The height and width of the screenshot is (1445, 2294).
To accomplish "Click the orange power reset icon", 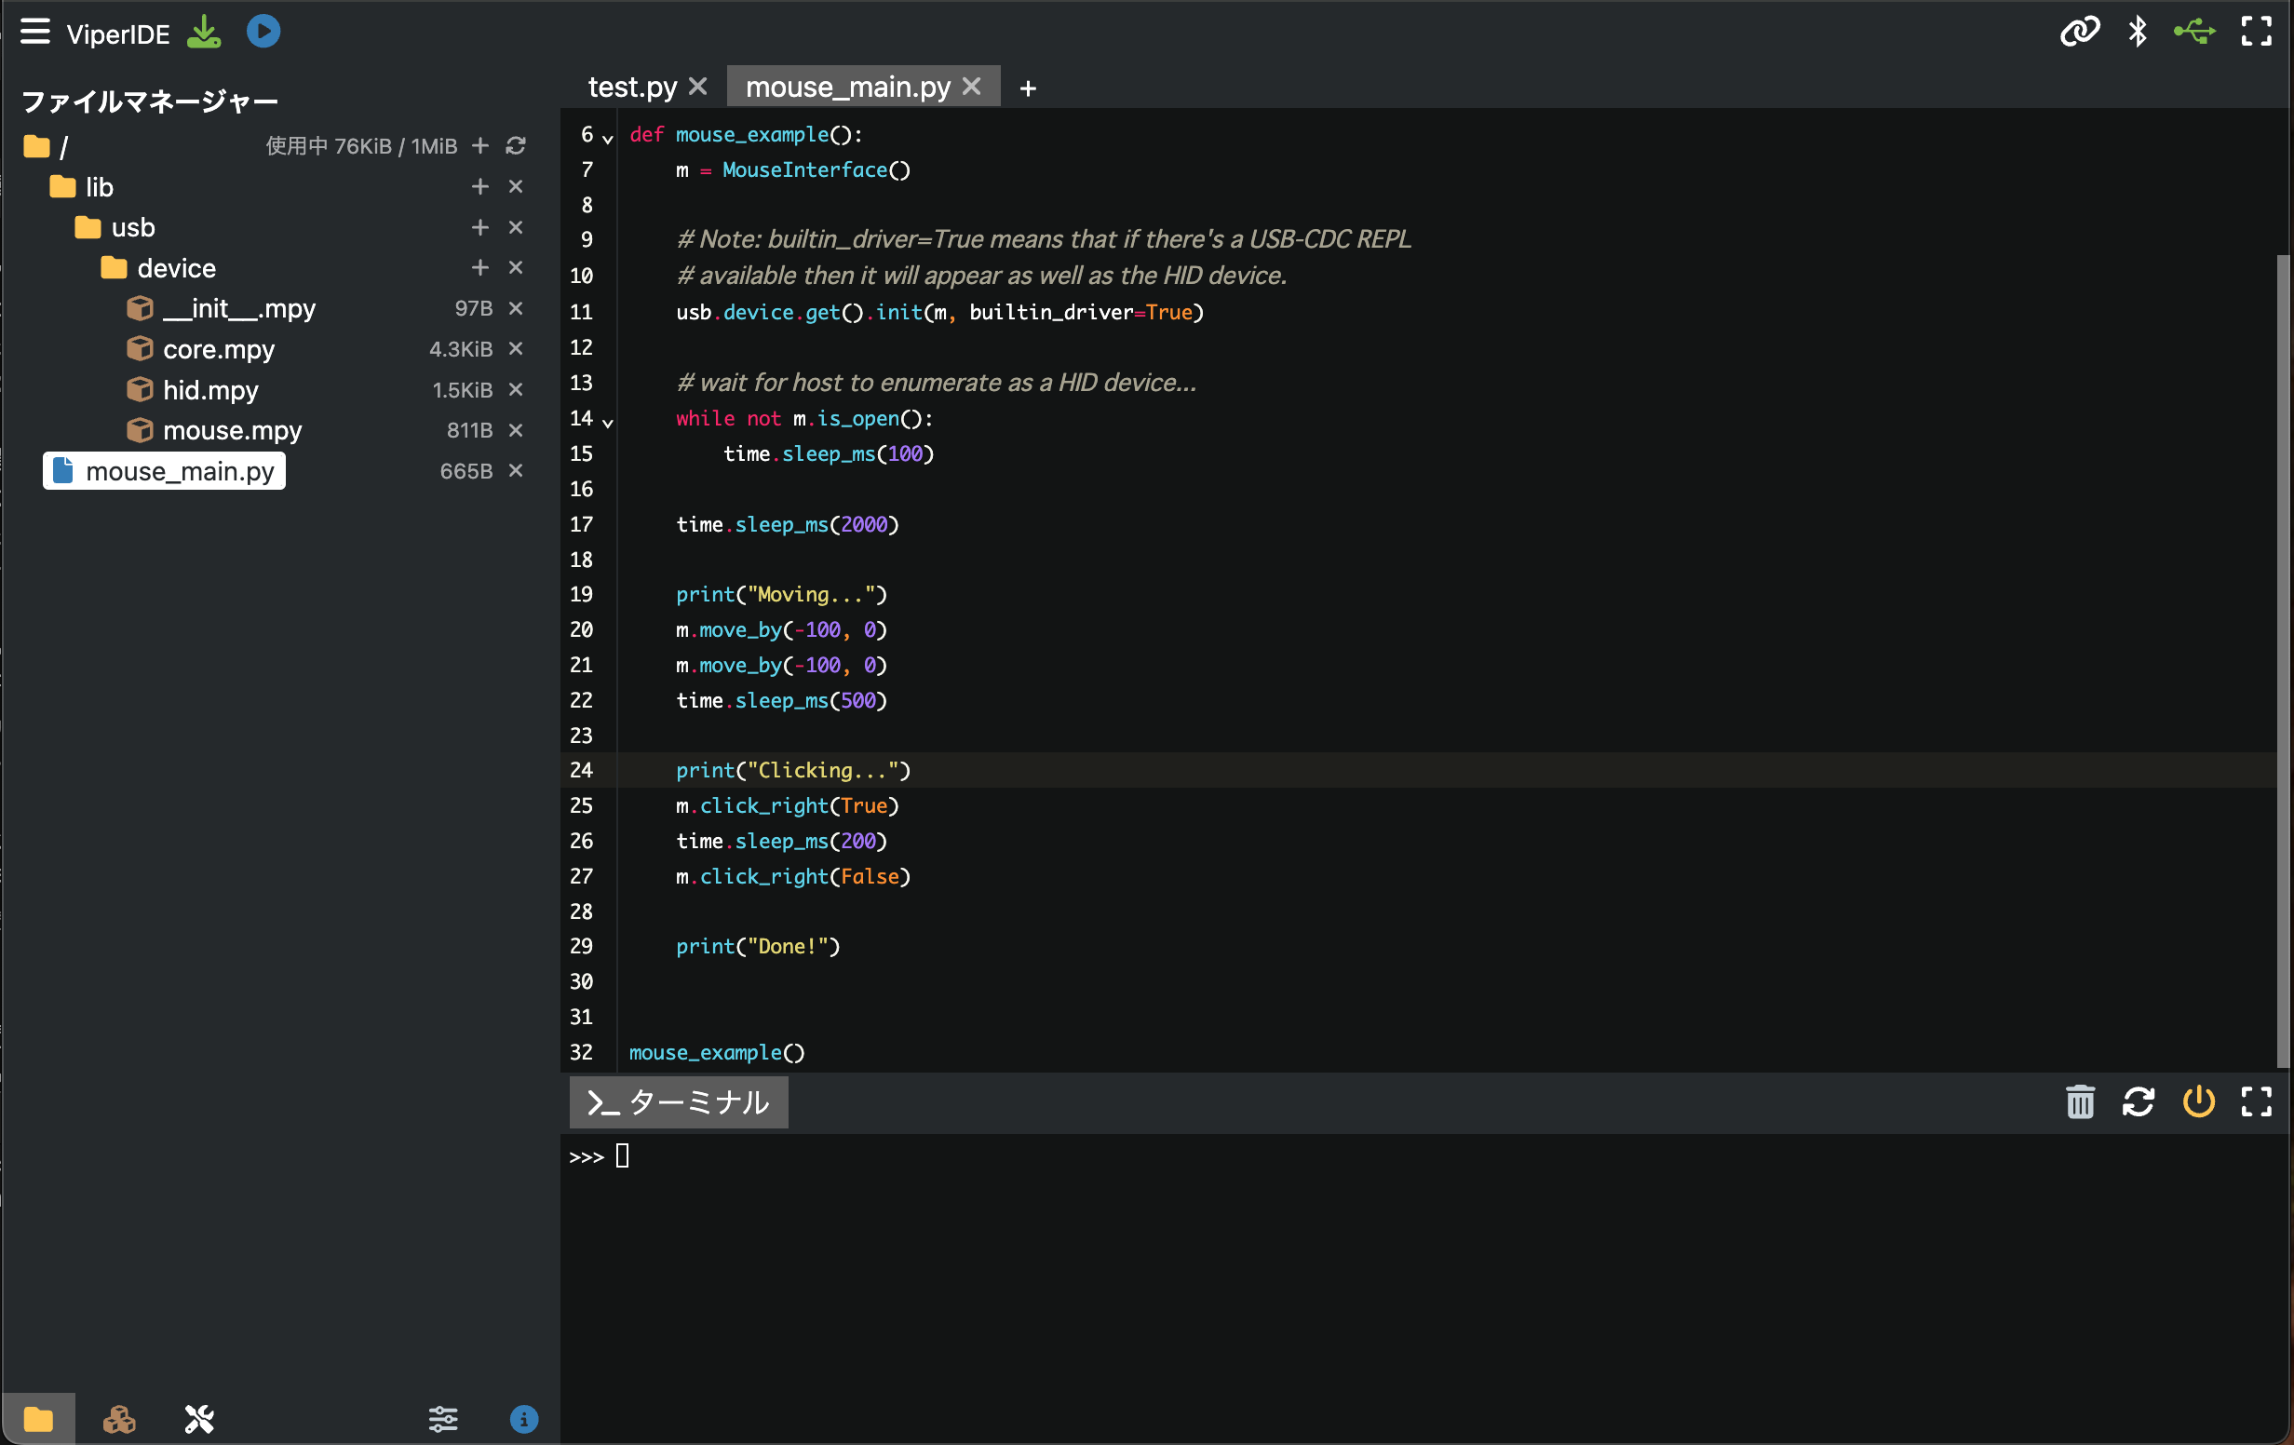I will point(2198,1102).
